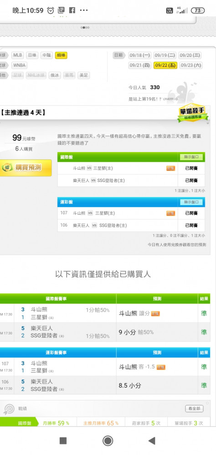
Task: Choose date 09/19 (二)
Action: 165,55
